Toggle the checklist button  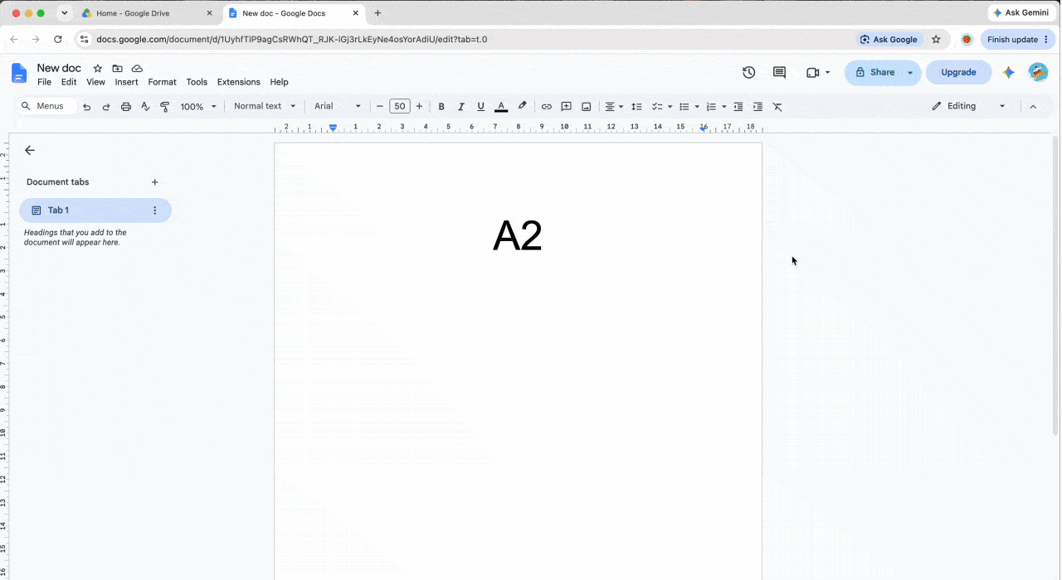(657, 107)
